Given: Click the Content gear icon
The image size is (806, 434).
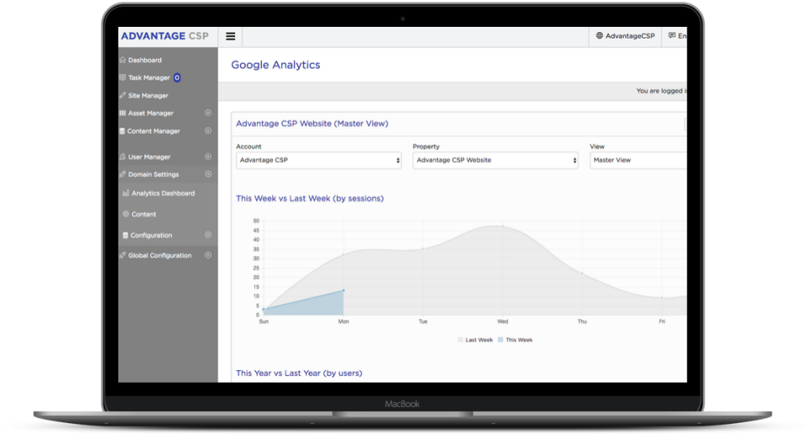Looking at the screenshot, I should pos(125,214).
